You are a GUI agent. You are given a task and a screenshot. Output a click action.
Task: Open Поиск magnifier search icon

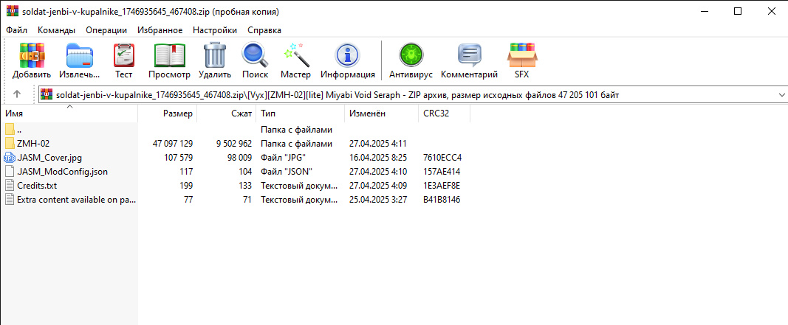click(x=255, y=56)
